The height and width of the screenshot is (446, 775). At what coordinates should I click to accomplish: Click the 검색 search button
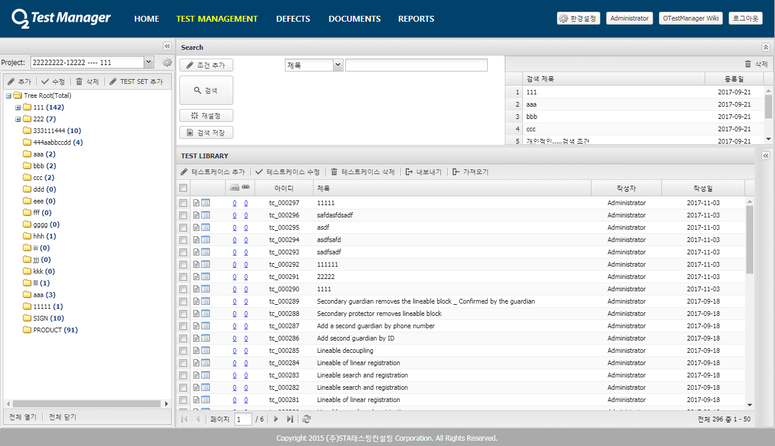coord(206,90)
